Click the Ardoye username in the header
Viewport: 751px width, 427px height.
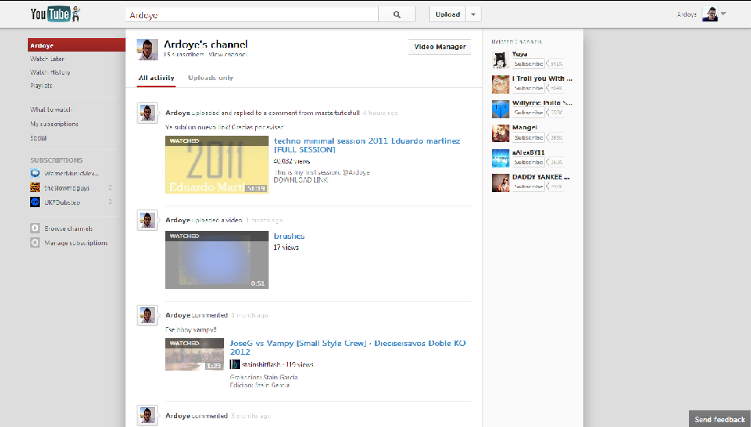687,14
